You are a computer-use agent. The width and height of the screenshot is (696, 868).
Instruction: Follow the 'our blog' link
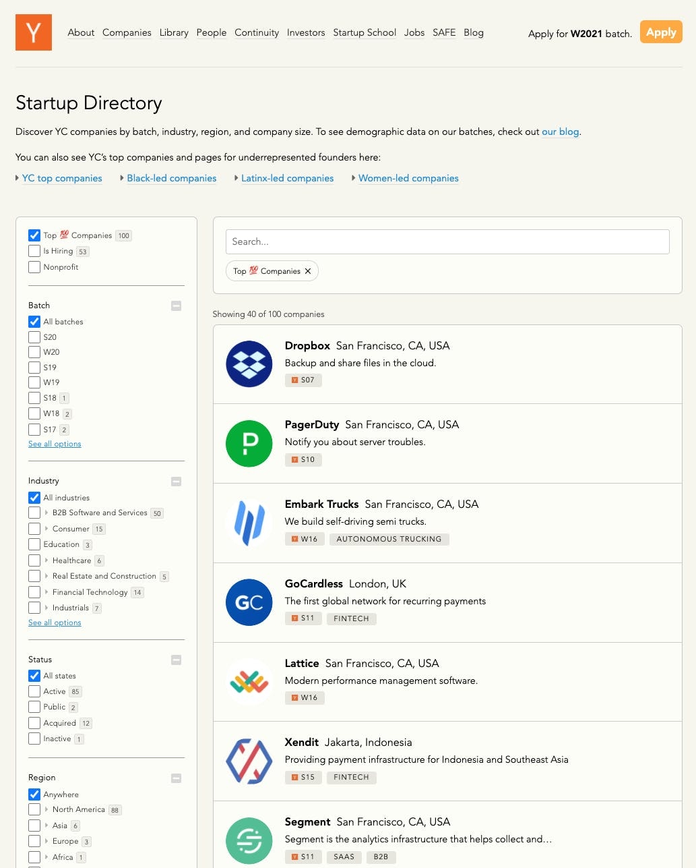pyautogui.click(x=561, y=132)
